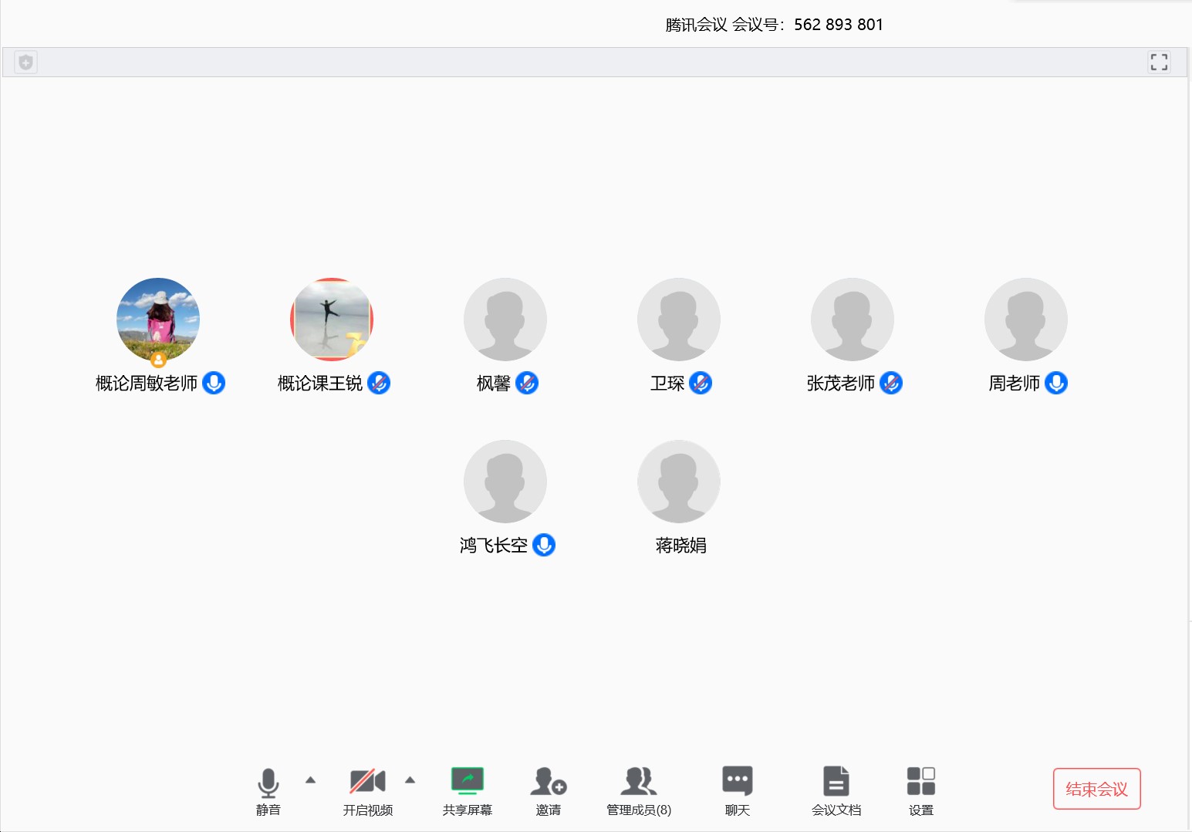Screen dimensions: 1192x832
Task: Select 蒋晓娟's default avatar
Action: point(679,482)
